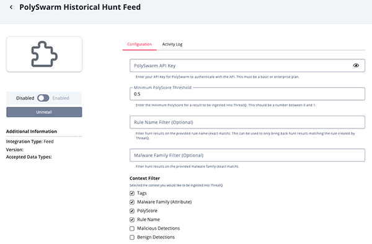Click the puzzle piece integration icon
Viewport: 372px width, 244px height.
[45, 54]
